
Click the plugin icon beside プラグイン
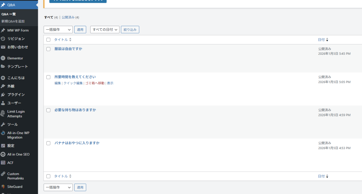3,95
